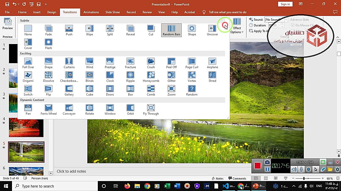Screen dimensions: 341x191
Task: Choose the Split transition
Action: pos(110,30)
